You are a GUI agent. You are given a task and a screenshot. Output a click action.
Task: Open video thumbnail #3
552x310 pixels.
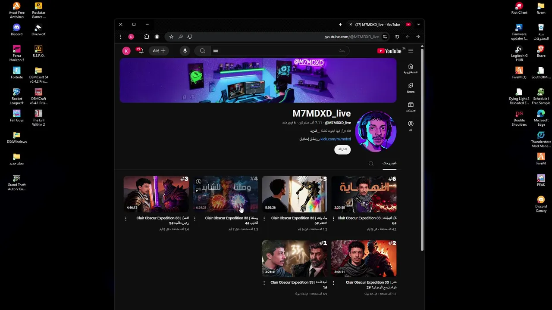(x=156, y=194)
